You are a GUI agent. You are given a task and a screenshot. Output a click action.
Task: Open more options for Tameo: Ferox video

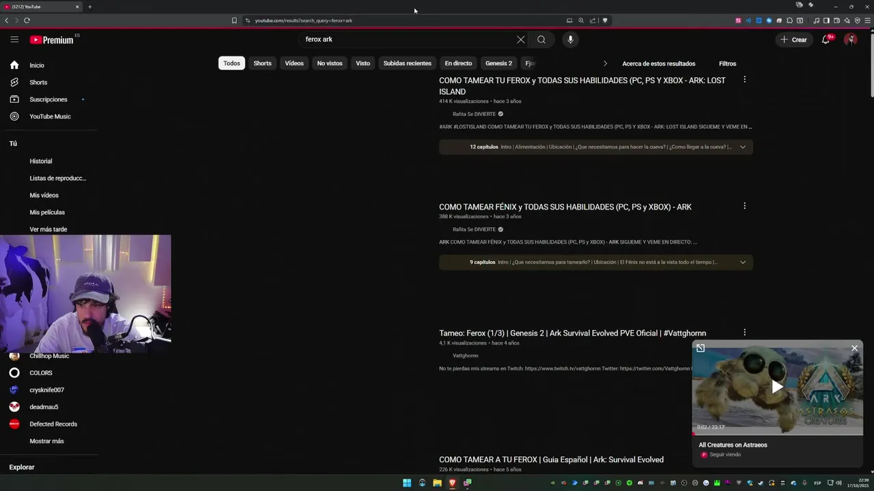point(744,333)
